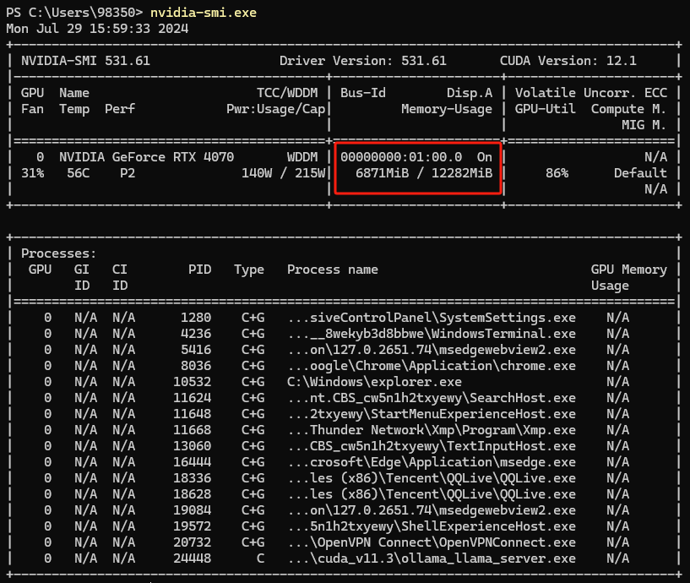The image size is (690, 583).
Task: Select the GPU name "NVIDIA GeForce RTX 4070"
Action: click(x=147, y=157)
